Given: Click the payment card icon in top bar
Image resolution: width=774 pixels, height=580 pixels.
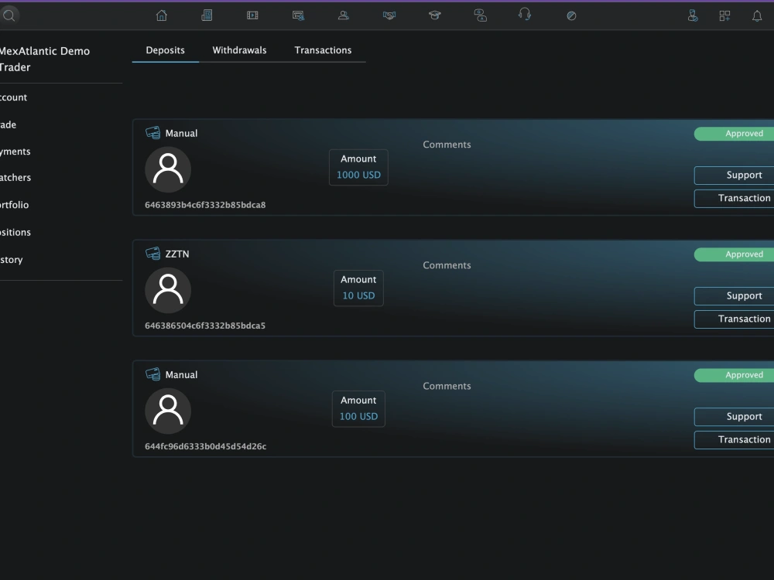Looking at the screenshot, I should click(x=298, y=15).
